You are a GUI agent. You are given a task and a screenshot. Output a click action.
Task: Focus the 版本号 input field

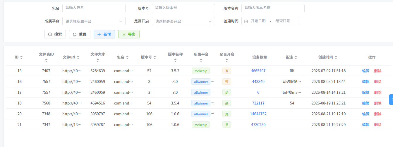183,8
